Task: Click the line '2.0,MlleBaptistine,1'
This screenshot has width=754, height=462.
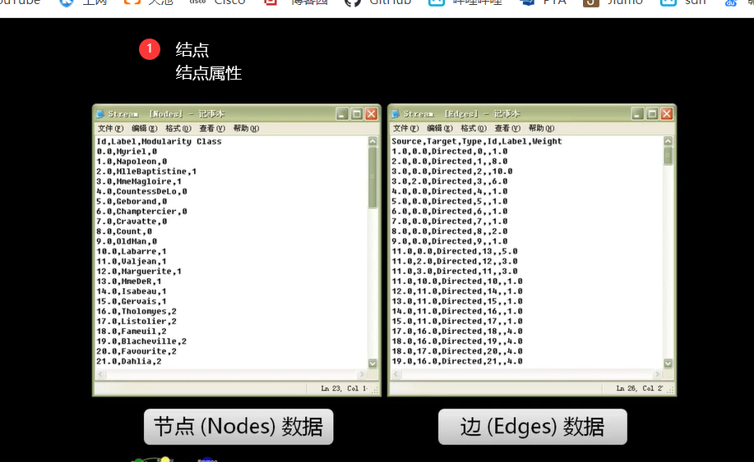Action: tap(146, 172)
